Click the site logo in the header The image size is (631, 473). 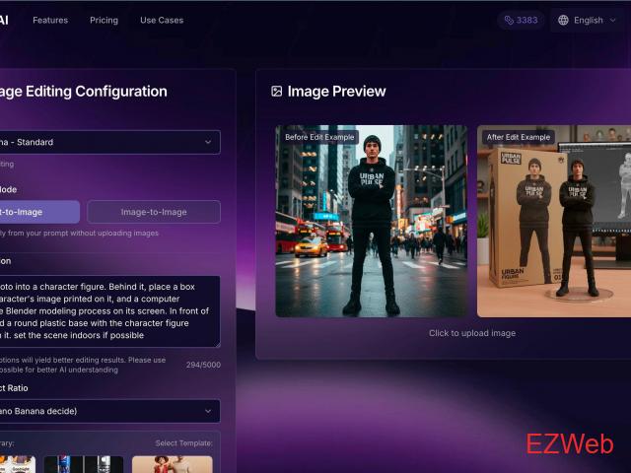[4, 20]
